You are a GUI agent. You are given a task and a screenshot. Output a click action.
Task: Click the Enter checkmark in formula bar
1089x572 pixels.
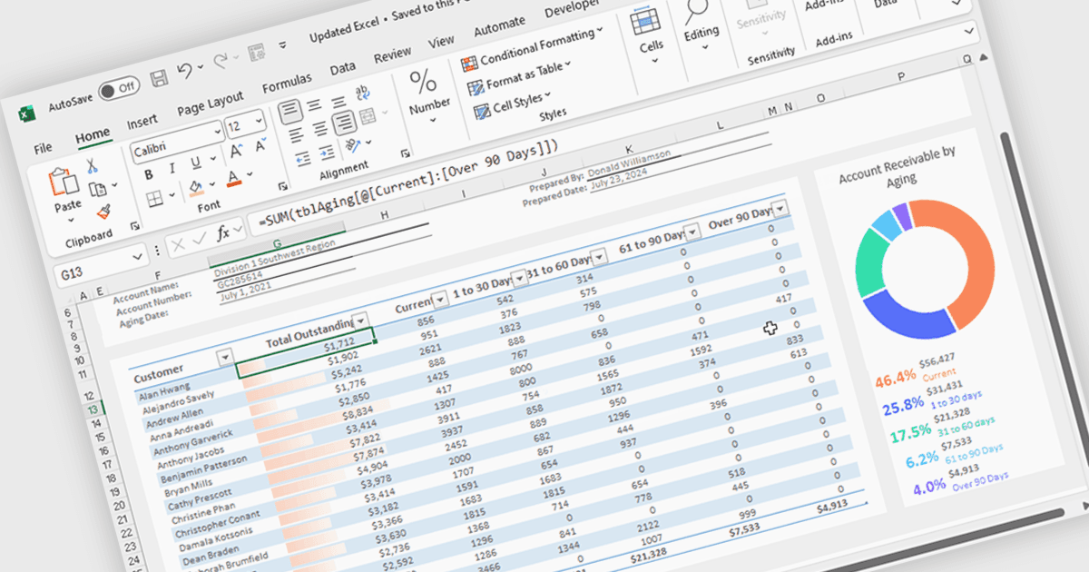point(199,237)
